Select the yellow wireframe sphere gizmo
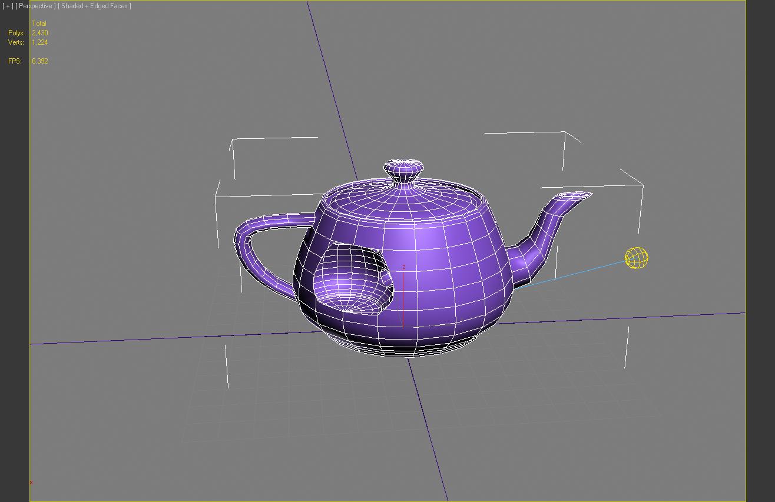Image resolution: width=775 pixels, height=502 pixels. tap(636, 258)
